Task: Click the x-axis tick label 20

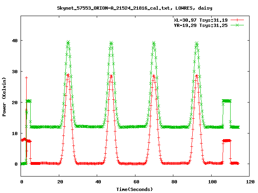Action: pos(60,182)
